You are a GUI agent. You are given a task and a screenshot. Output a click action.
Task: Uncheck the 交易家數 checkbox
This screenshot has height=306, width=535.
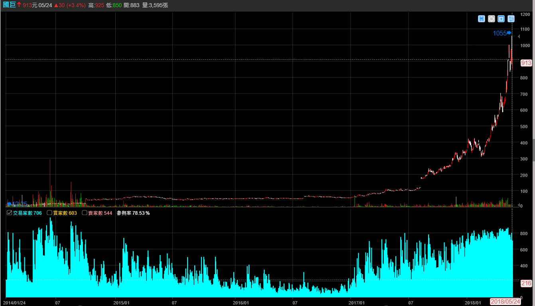coord(10,213)
